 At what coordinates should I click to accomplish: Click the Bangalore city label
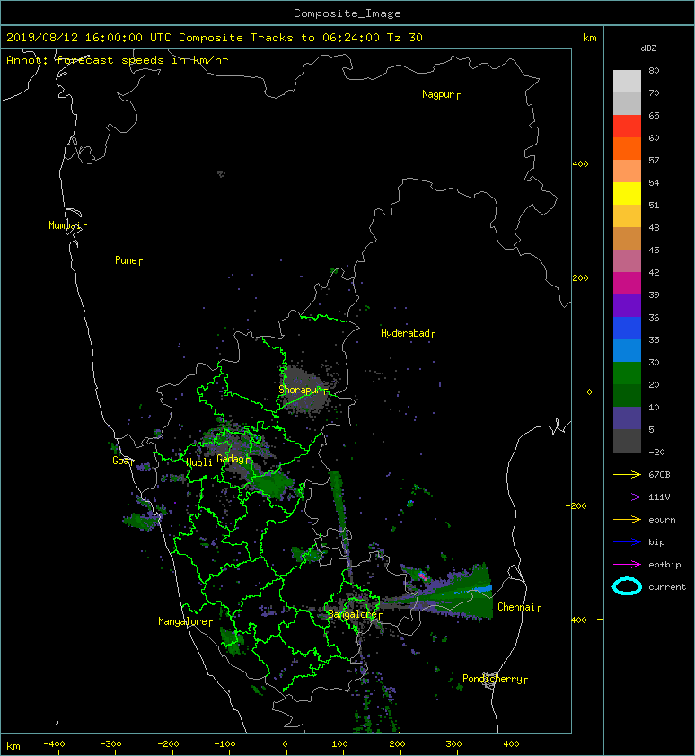coord(355,615)
